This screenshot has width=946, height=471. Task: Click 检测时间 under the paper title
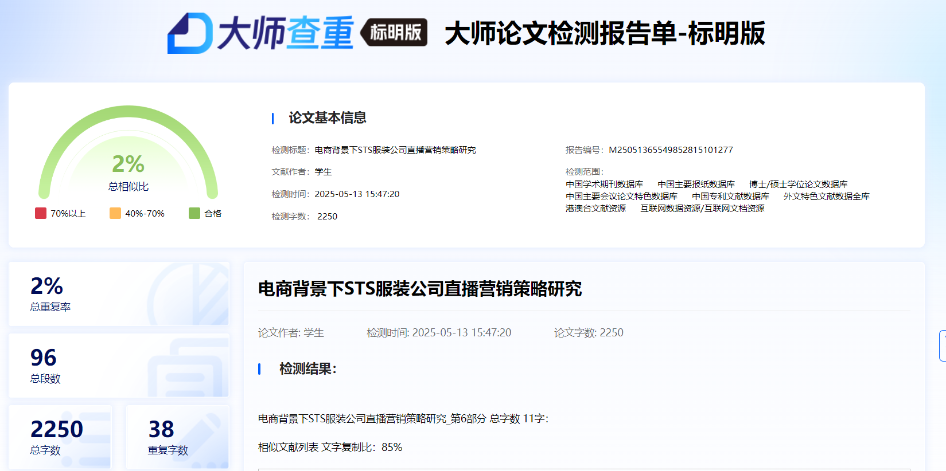[439, 333]
